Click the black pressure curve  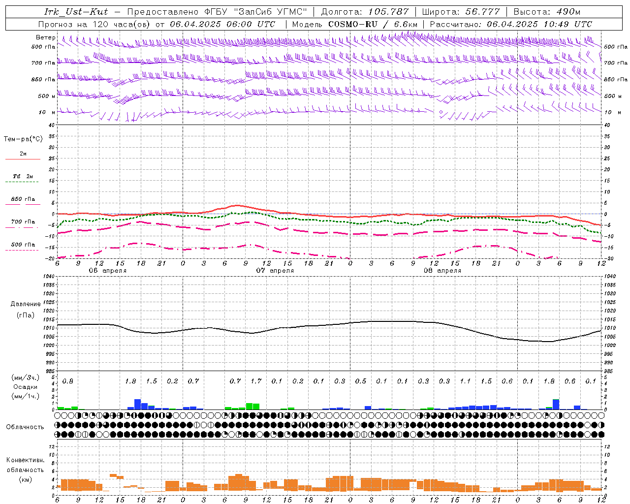329,325
